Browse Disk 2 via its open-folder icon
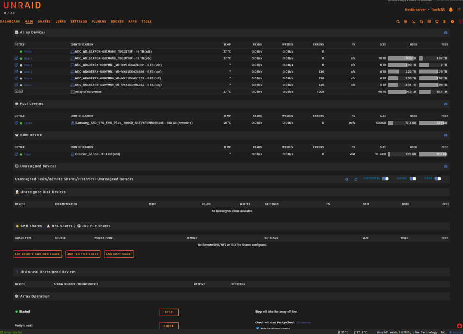 coord(16,65)
